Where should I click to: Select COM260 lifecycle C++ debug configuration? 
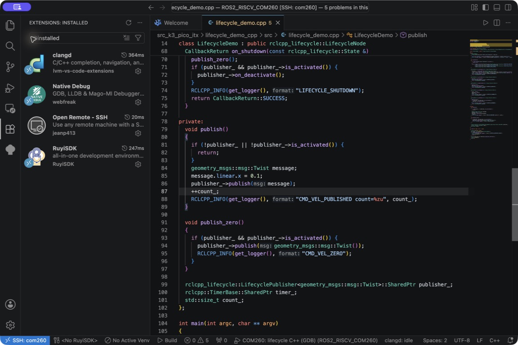tap(306, 341)
